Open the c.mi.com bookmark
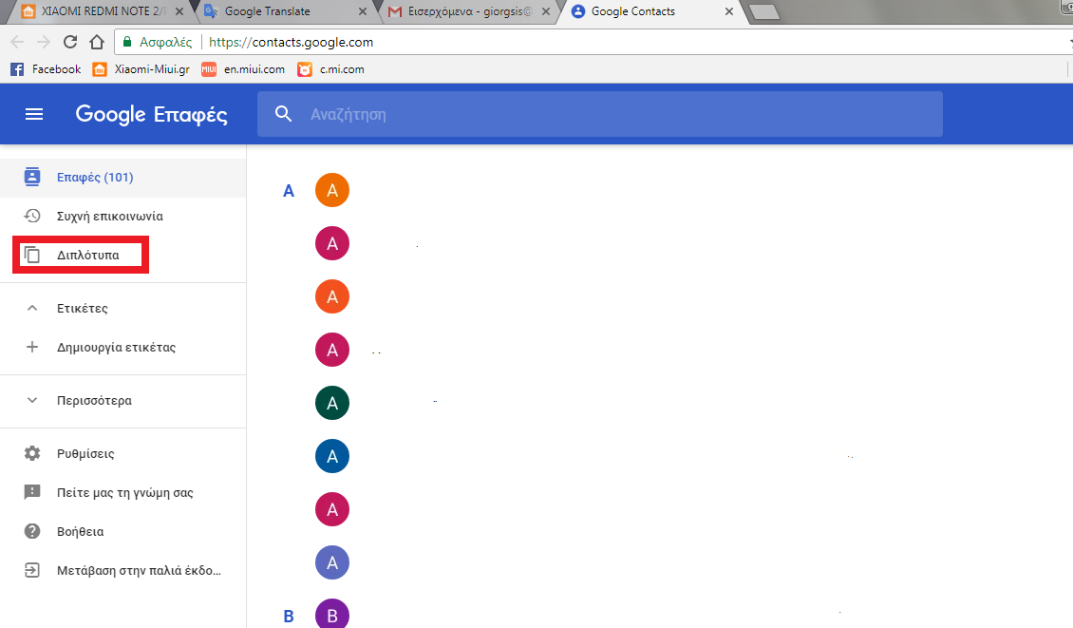The image size is (1073, 628). (x=331, y=69)
